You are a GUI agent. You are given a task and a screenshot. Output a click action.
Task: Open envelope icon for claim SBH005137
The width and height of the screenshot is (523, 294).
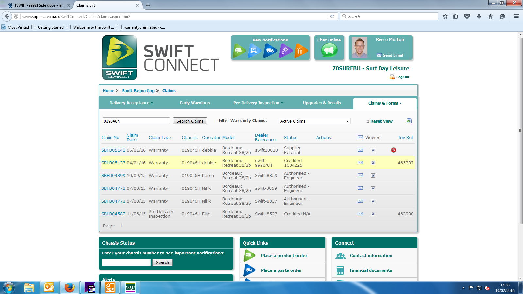361,163
